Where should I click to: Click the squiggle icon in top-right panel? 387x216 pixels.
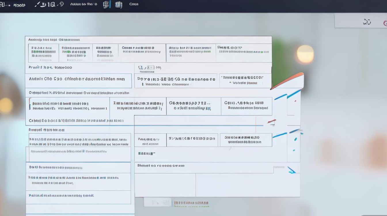[367, 22]
